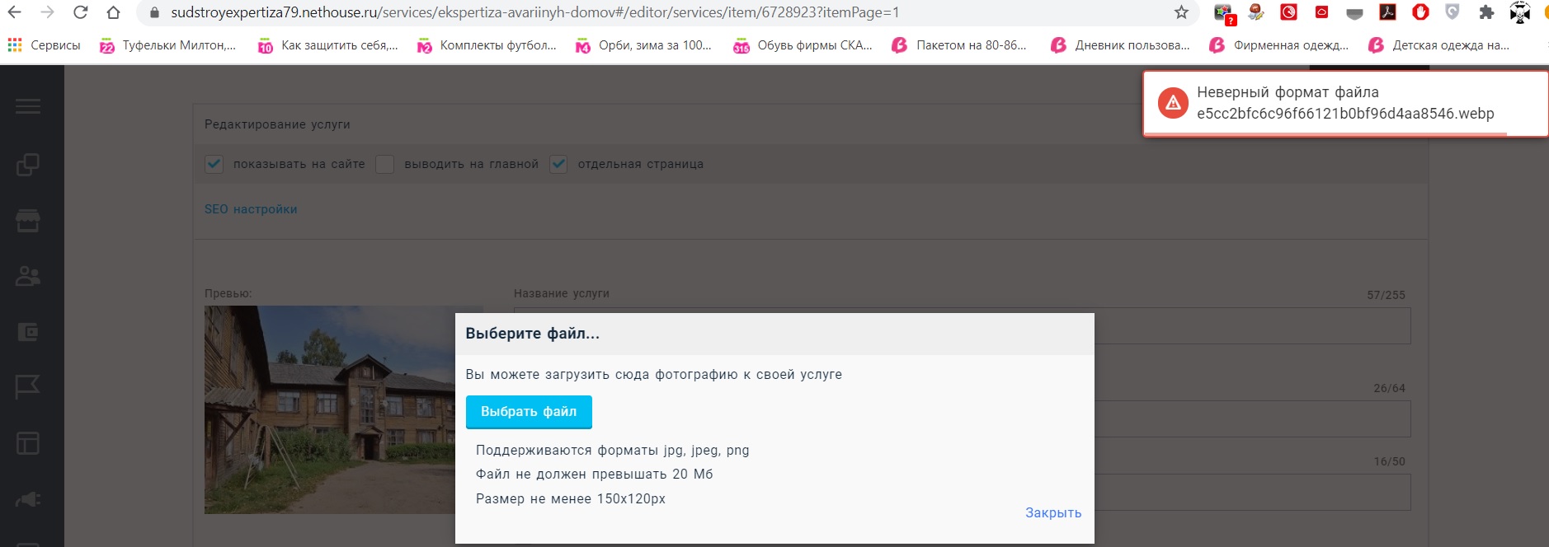The width and height of the screenshot is (1549, 547).
Task: Click the 'Выберите файл...' dialog title
Action: point(533,334)
